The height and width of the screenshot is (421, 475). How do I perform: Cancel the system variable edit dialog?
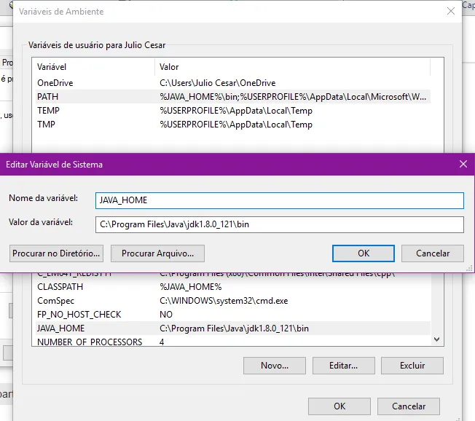tap(432, 253)
